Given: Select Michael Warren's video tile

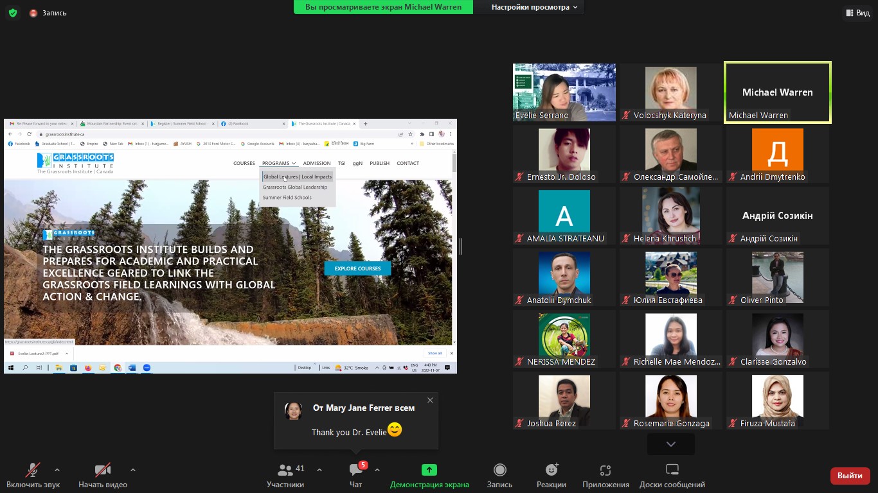Looking at the screenshot, I should click(777, 92).
